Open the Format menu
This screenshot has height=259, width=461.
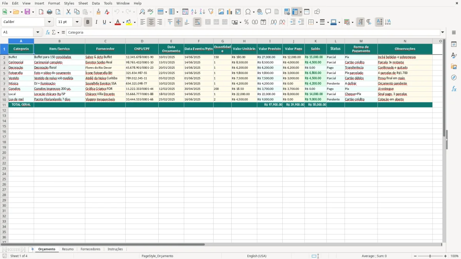click(x=54, y=3)
